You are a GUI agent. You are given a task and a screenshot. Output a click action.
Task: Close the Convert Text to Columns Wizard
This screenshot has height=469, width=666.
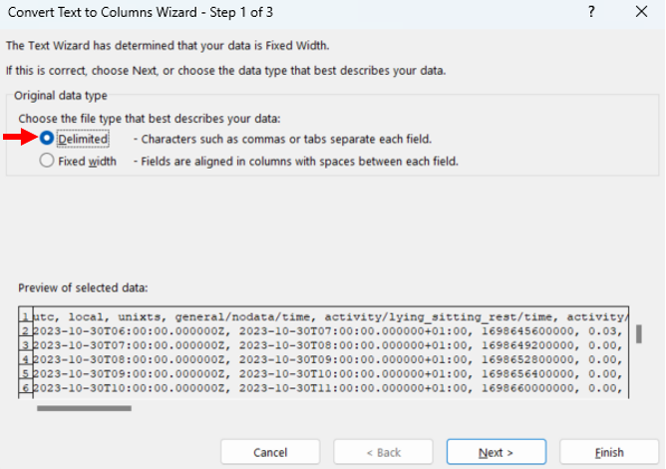[641, 13]
